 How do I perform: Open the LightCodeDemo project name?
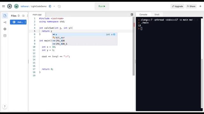pos(39,6)
